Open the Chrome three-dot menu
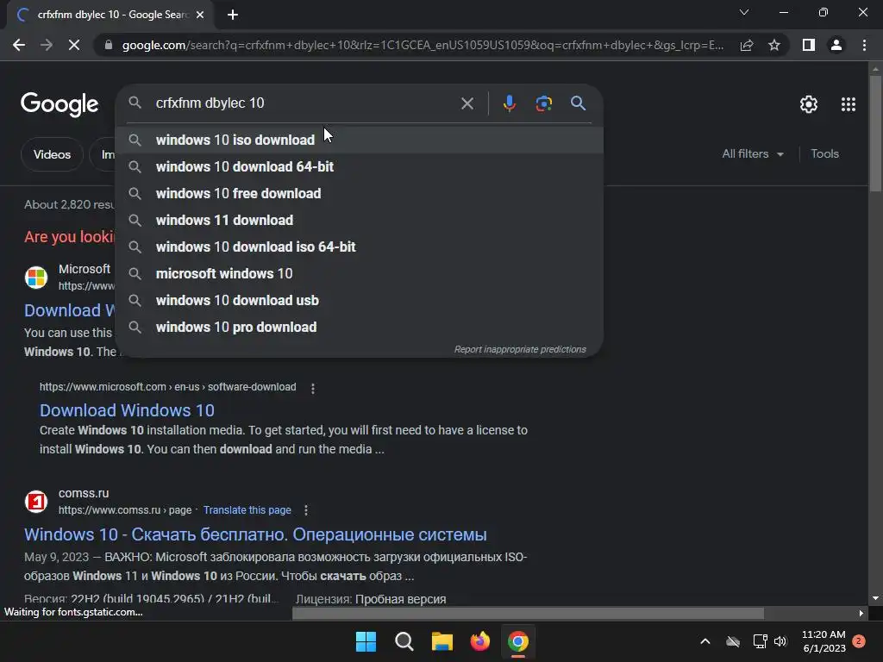Screen dimensions: 883x662 [x=864, y=45]
